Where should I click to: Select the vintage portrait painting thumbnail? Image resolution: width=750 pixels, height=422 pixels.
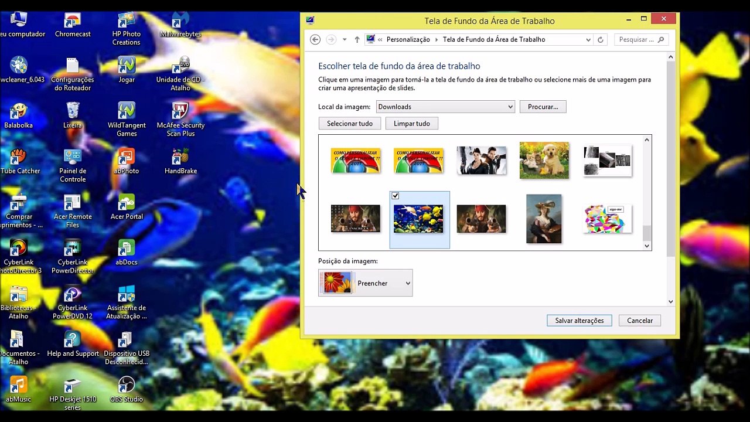point(544,219)
